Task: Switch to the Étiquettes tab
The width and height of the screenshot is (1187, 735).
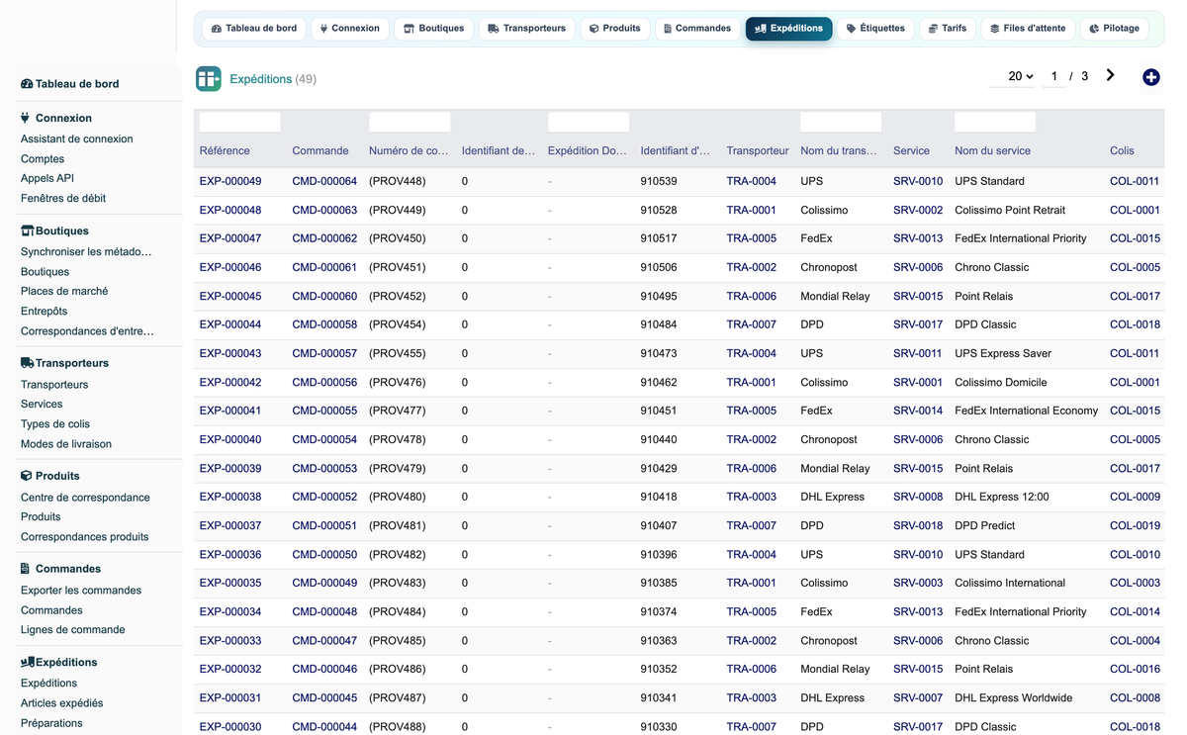Action: (875, 29)
